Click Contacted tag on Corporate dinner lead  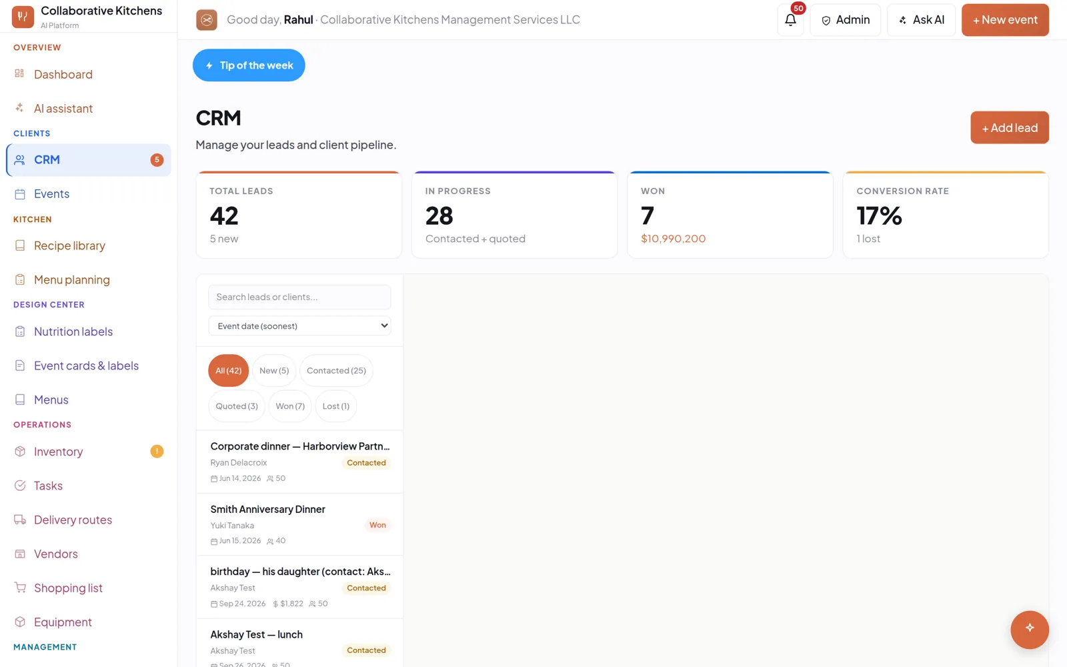coord(366,462)
